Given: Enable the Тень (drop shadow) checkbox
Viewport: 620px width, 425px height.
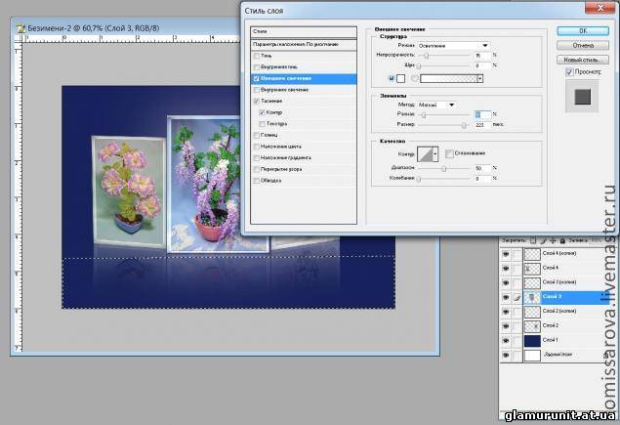Looking at the screenshot, I should tap(257, 56).
